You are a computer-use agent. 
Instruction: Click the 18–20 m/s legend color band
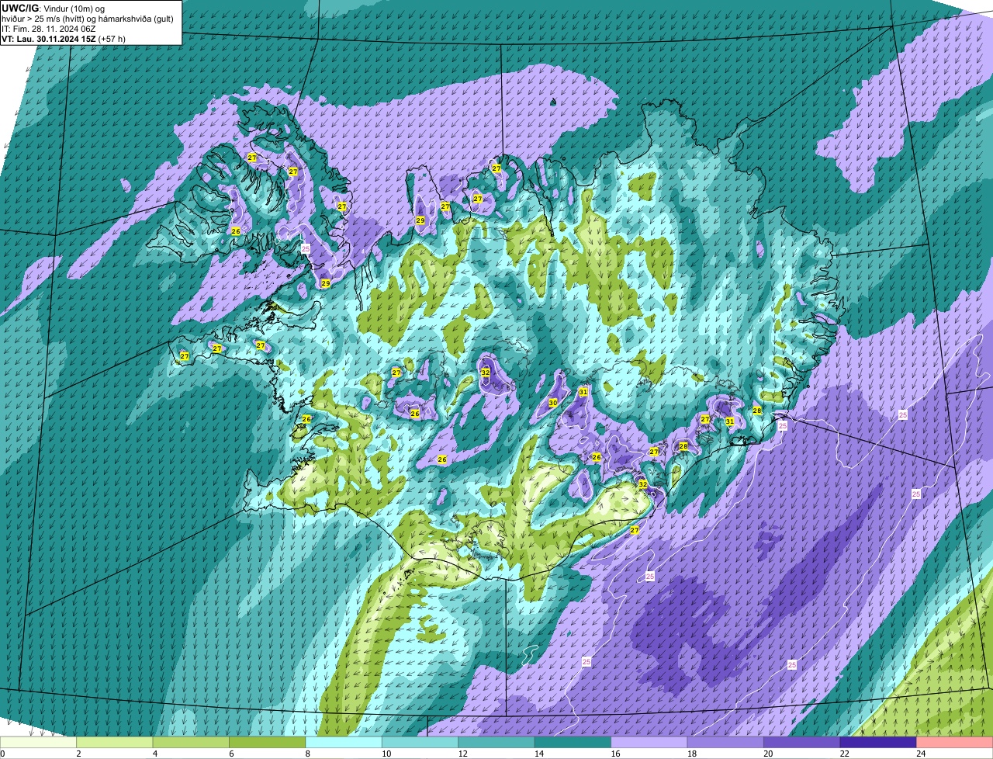pos(725,743)
